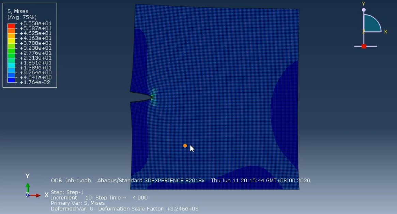Click the minimum value +1.764e-02 in legend
This screenshot has height=214, width=397.
coord(35,82)
